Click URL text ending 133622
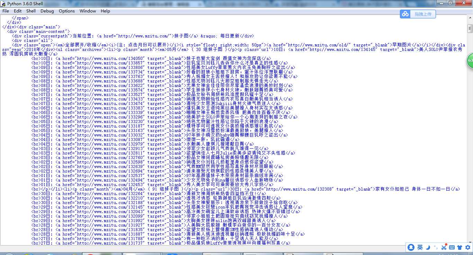Screen dimensions: 473x255 pyautogui.click(x=110, y=86)
